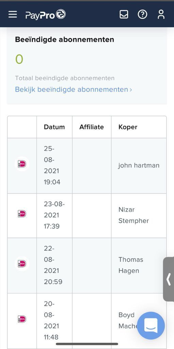Click iDEAL icon for Nizar Stempher payment

click(x=22, y=214)
